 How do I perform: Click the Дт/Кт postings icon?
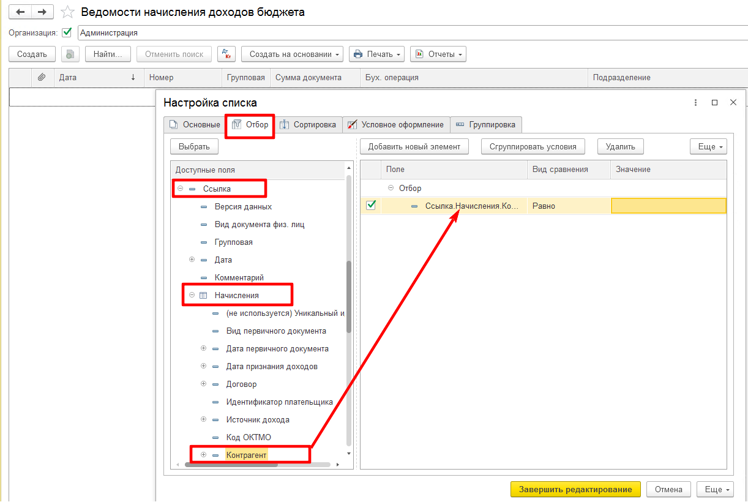tap(226, 54)
